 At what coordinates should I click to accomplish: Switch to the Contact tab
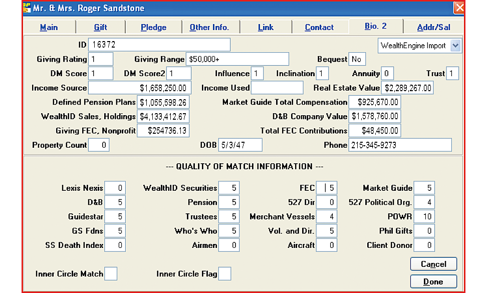[x=319, y=27]
